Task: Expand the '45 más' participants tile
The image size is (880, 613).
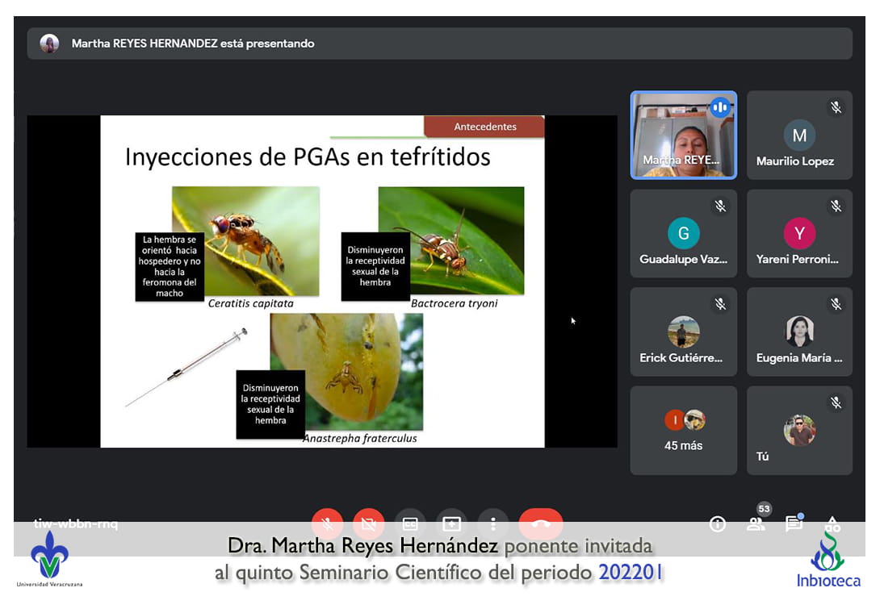Action: [683, 431]
